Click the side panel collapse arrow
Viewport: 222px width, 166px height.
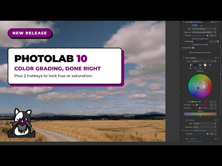180,92
